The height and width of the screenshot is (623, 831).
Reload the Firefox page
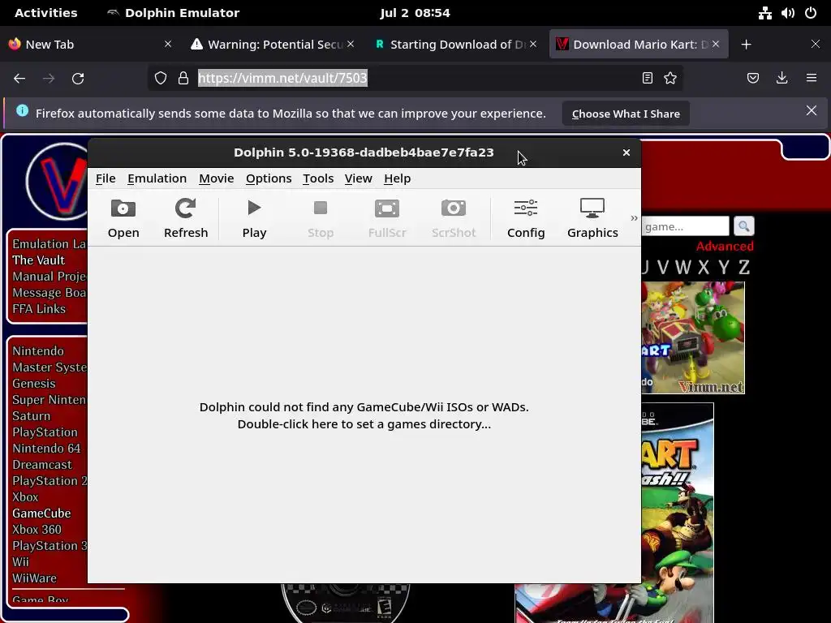[x=78, y=79]
